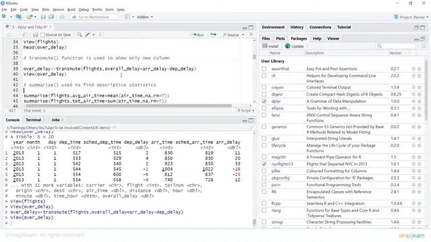Open the nycflights13 package link
Screen dimensions: 431x242
[x=282, y=164]
